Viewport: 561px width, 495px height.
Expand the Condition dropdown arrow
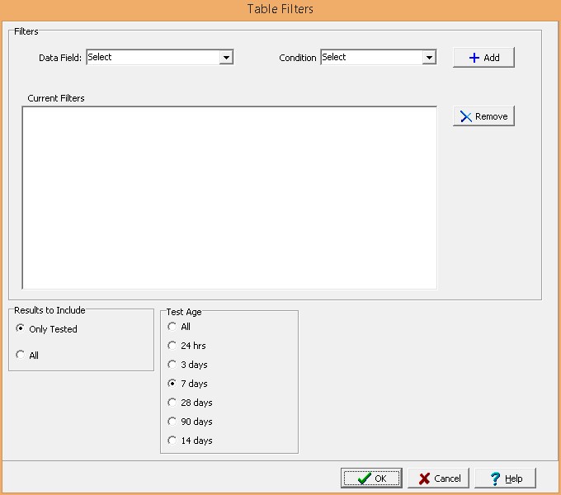click(x=429, y=58)
